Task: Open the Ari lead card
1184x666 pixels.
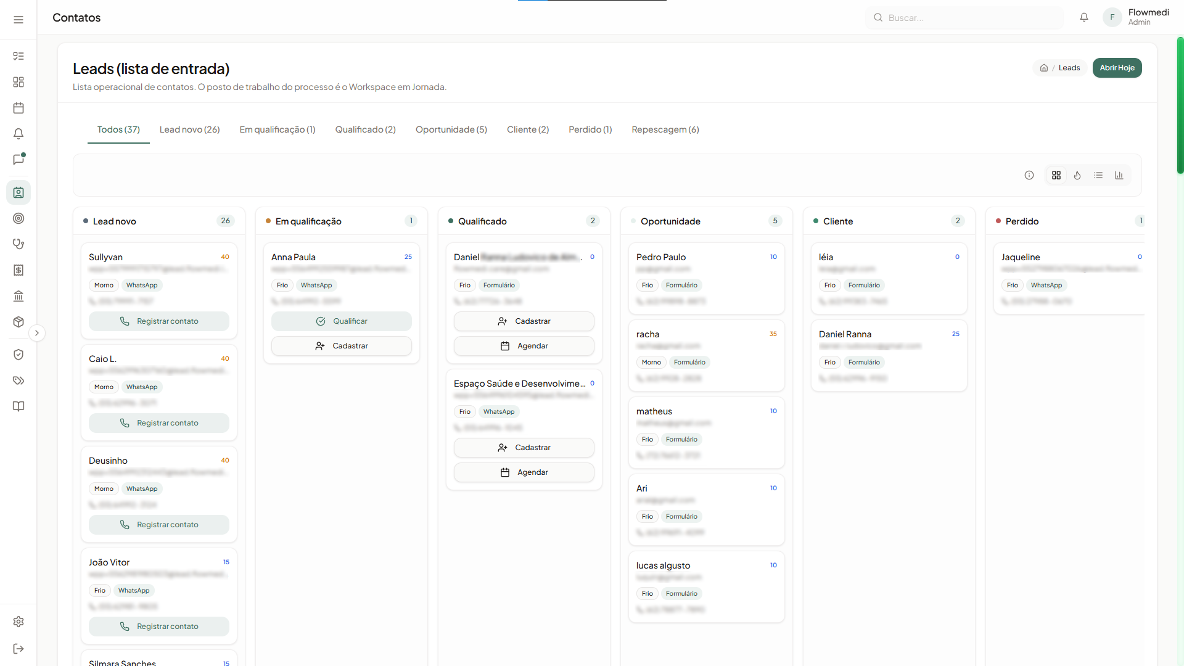Action: click(707, 510)
